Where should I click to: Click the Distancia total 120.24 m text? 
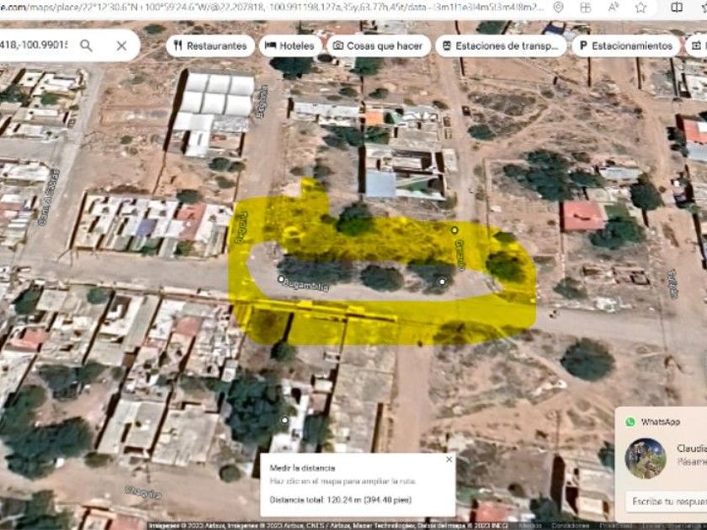point(340,500)
